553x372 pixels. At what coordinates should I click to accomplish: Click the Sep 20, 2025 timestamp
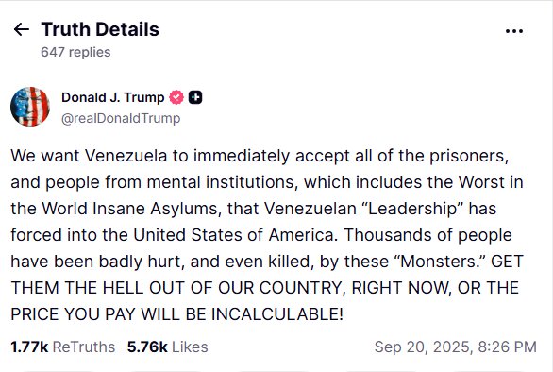click(x=455, y=347)
